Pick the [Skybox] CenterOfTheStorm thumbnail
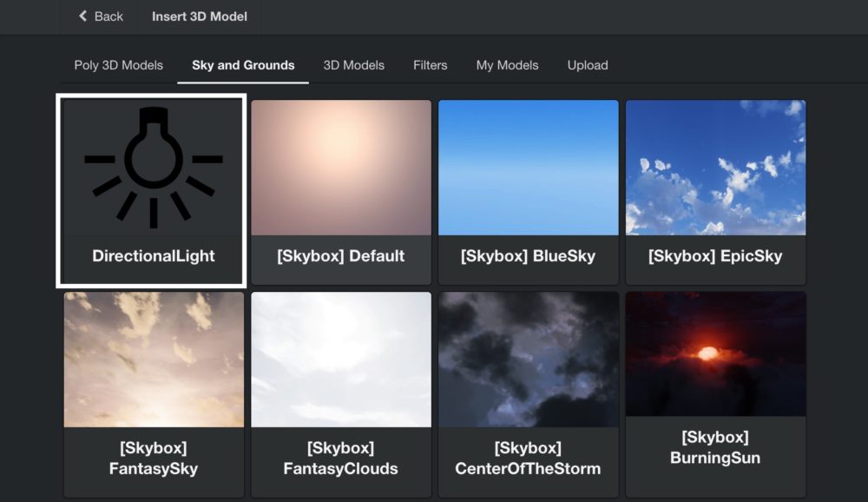This screenshot has height=502, width=868. pyautogui.click(x=528, y=360)
